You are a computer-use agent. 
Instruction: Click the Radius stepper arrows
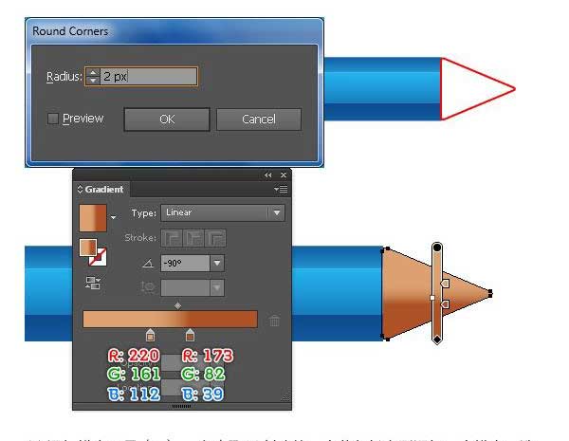[93, 76]
